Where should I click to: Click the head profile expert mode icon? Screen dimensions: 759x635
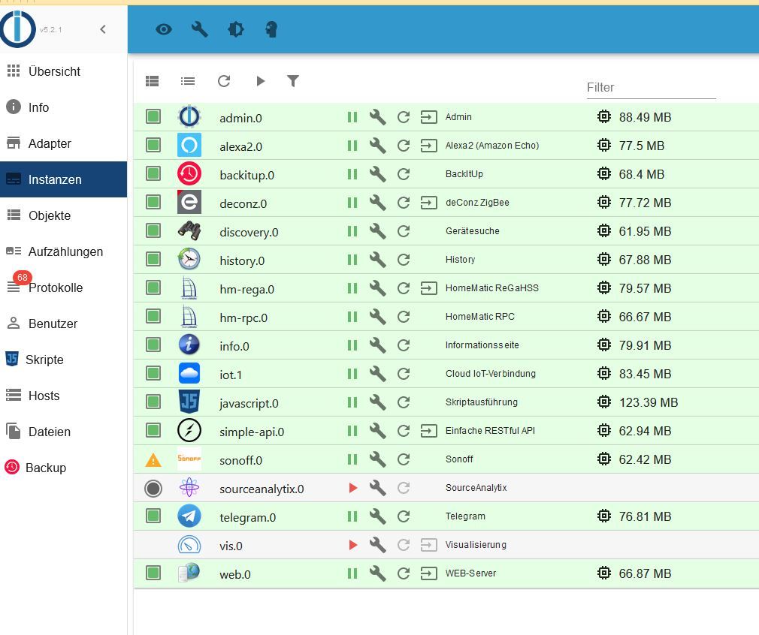272,29
